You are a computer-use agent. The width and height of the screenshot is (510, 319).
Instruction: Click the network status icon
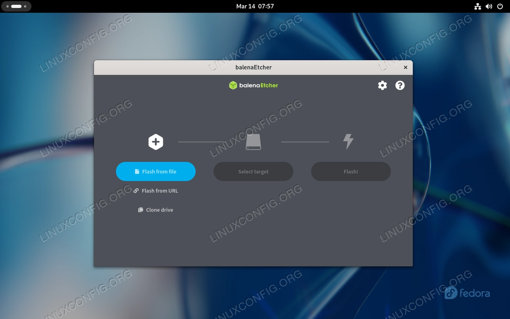(477, 6)
